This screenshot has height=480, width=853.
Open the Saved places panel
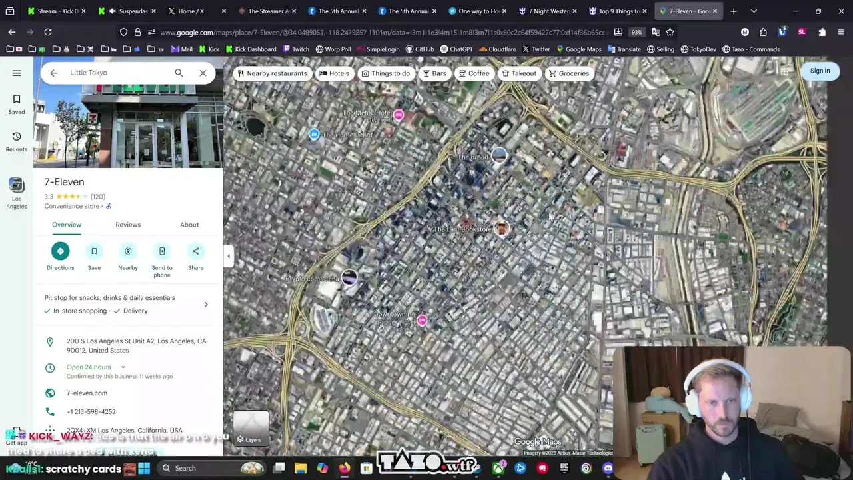[17, 104]
